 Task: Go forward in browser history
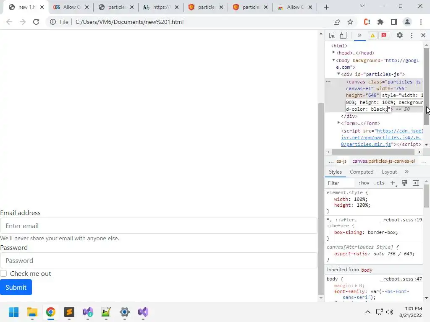tap(23, 22)
